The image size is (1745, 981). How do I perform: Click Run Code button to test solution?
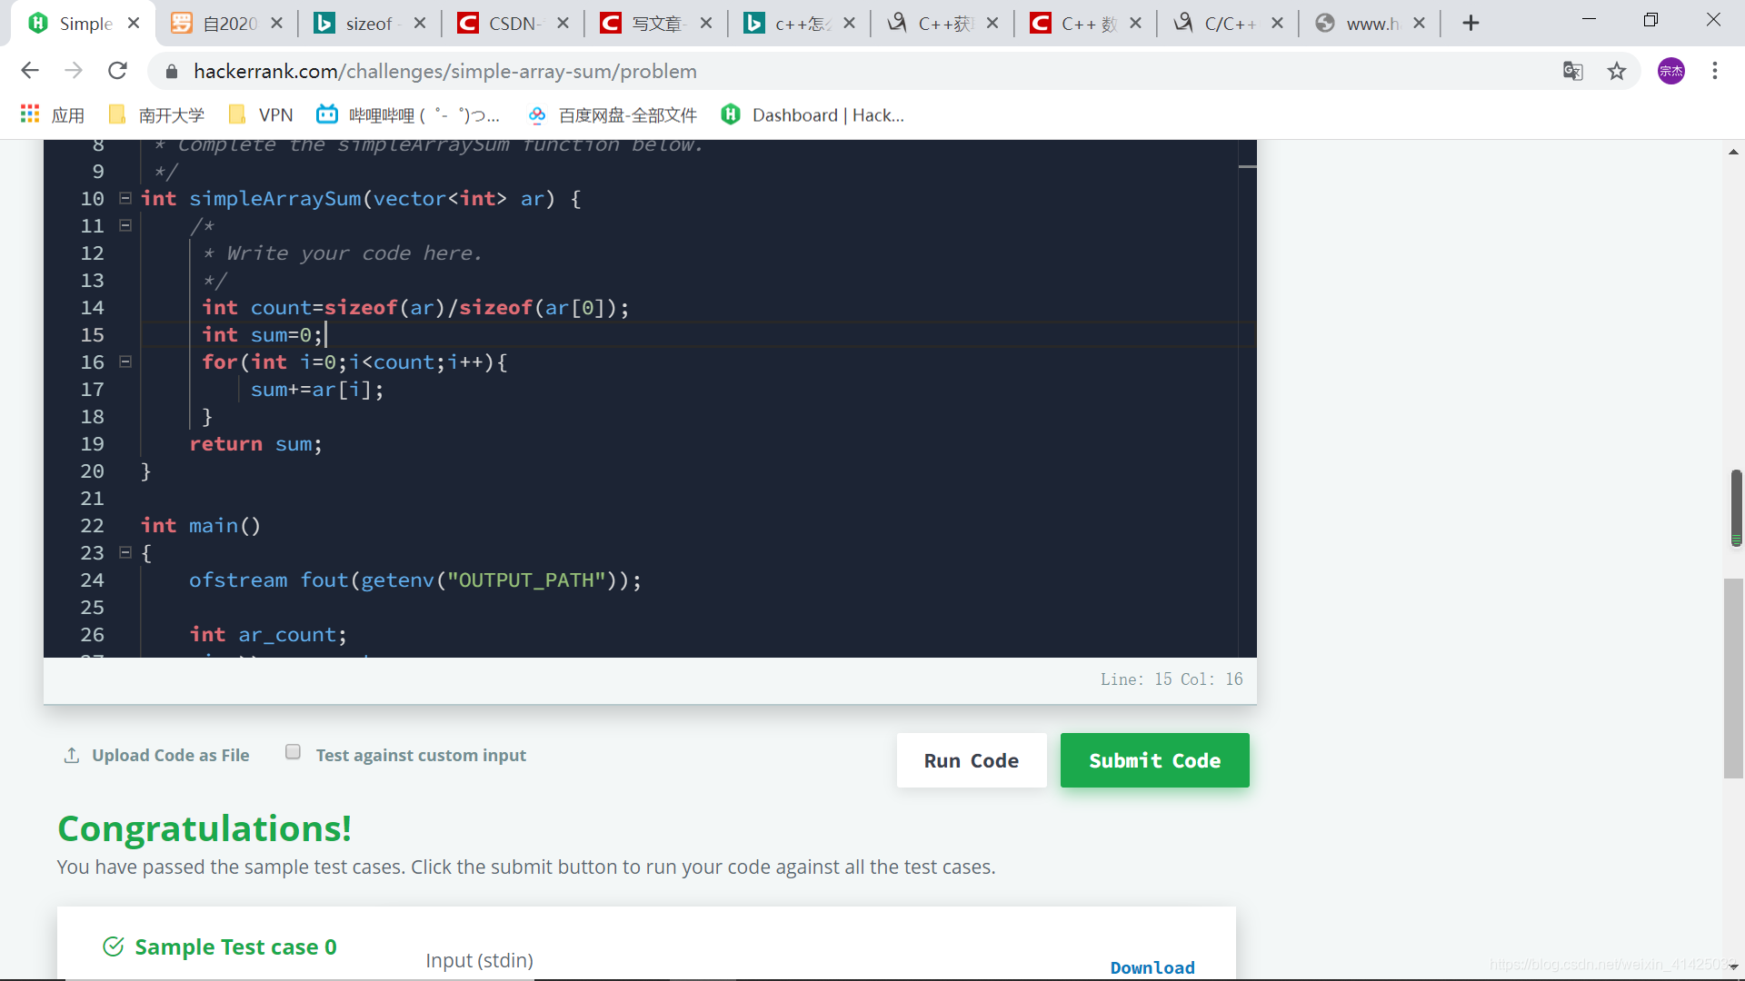click(971, 760)
